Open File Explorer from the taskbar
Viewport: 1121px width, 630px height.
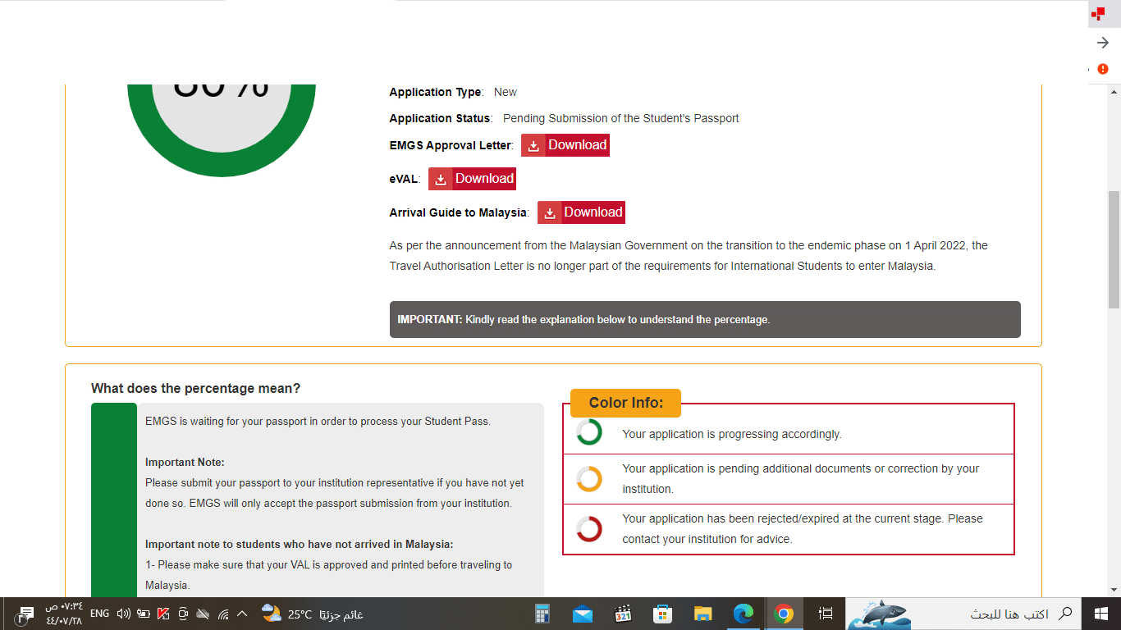[x=703, y=614]
